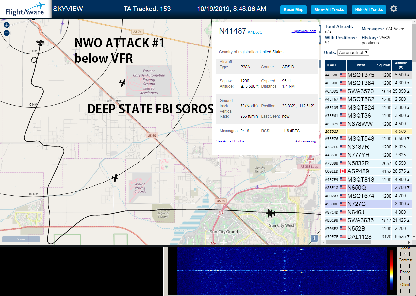Click the table scroll-down arrow

tap(414, 237)
